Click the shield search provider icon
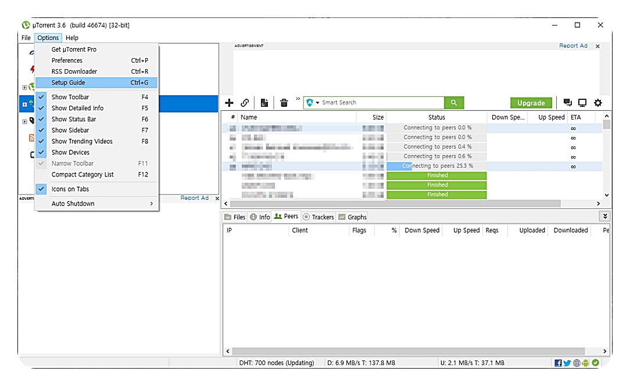The image size is (630, 386). pos(309,103)
